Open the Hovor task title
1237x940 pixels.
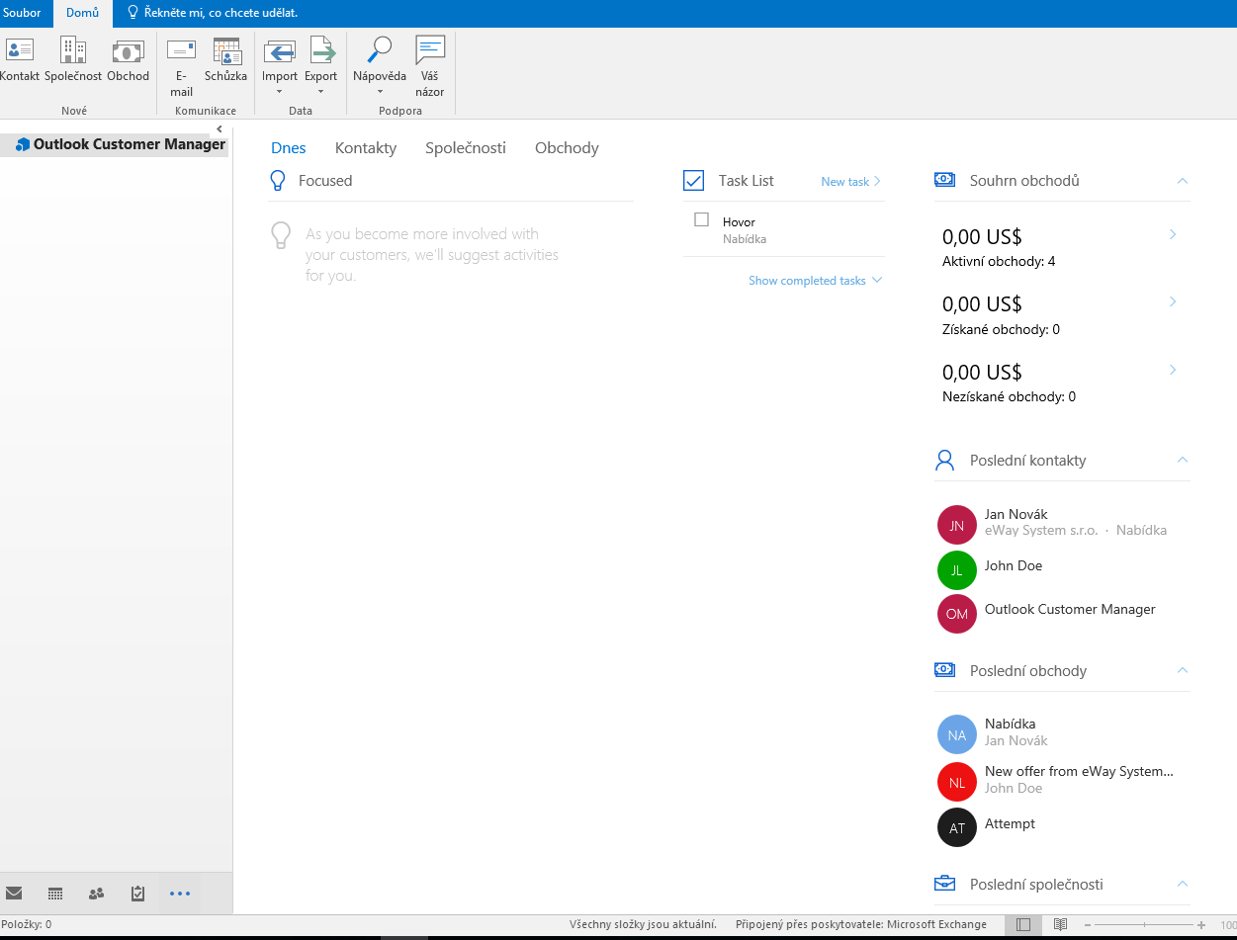739,222
